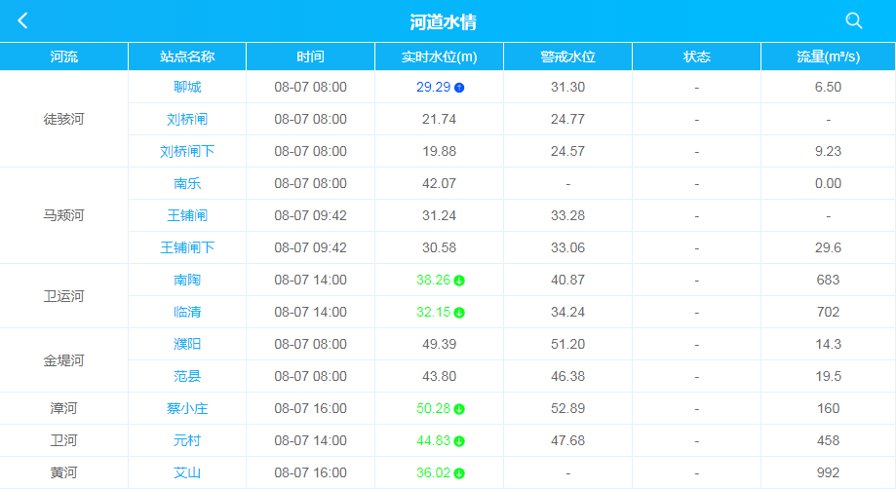This screenshot has height=489, width=896.
Task: Click water level value 43.80
Action: (439, 376)
